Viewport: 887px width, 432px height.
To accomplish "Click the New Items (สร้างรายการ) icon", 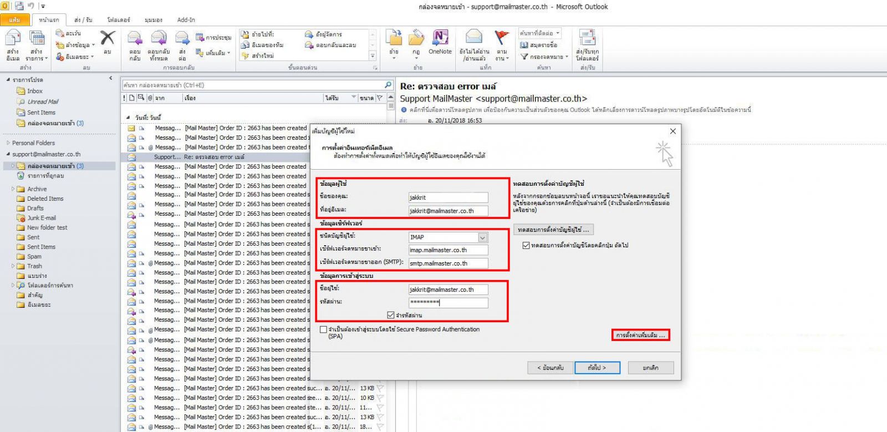I will click(37, 39).
